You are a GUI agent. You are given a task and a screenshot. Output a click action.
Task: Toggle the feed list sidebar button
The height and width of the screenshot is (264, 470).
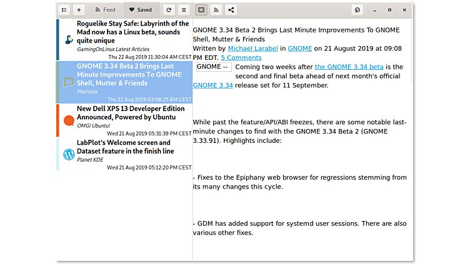pos(64,10)
